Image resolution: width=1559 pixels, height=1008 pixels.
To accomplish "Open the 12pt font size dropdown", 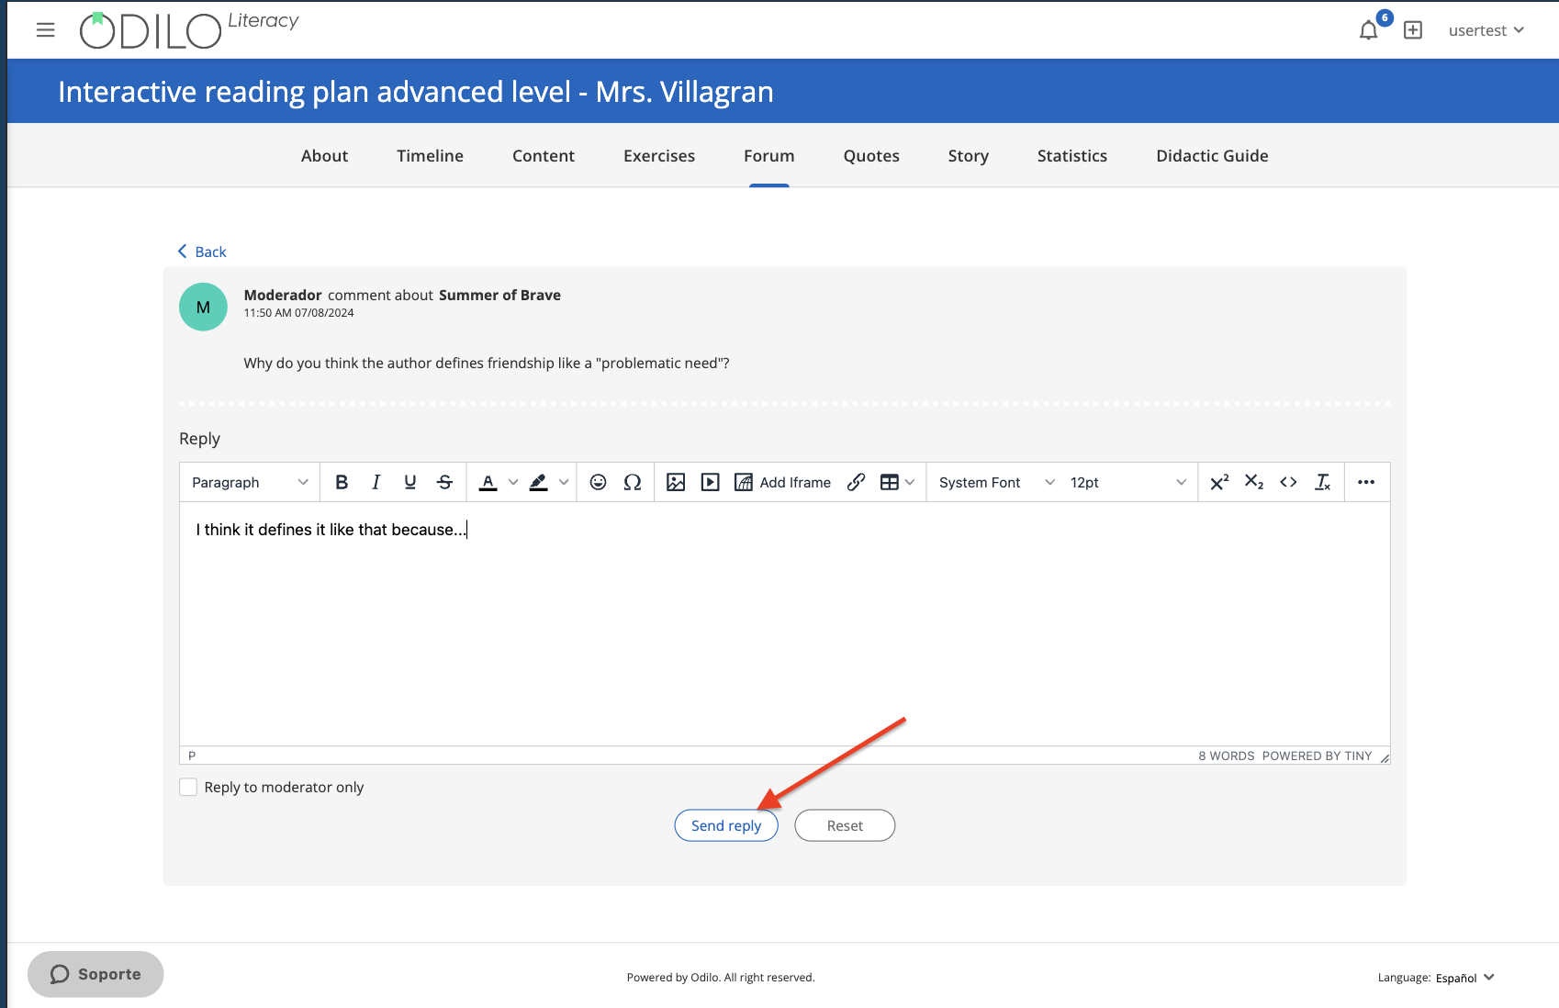I will click(1127, 482).
